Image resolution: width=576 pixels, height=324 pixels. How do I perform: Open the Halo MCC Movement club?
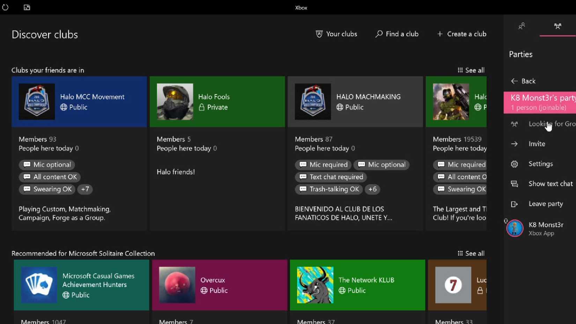(79, 102)
